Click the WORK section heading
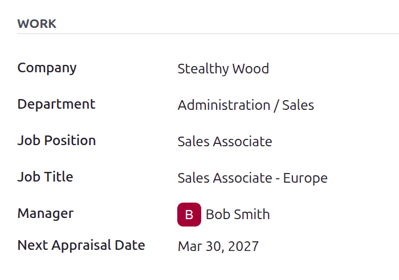This screenshot has height=280, width=399. coord(37,24)
